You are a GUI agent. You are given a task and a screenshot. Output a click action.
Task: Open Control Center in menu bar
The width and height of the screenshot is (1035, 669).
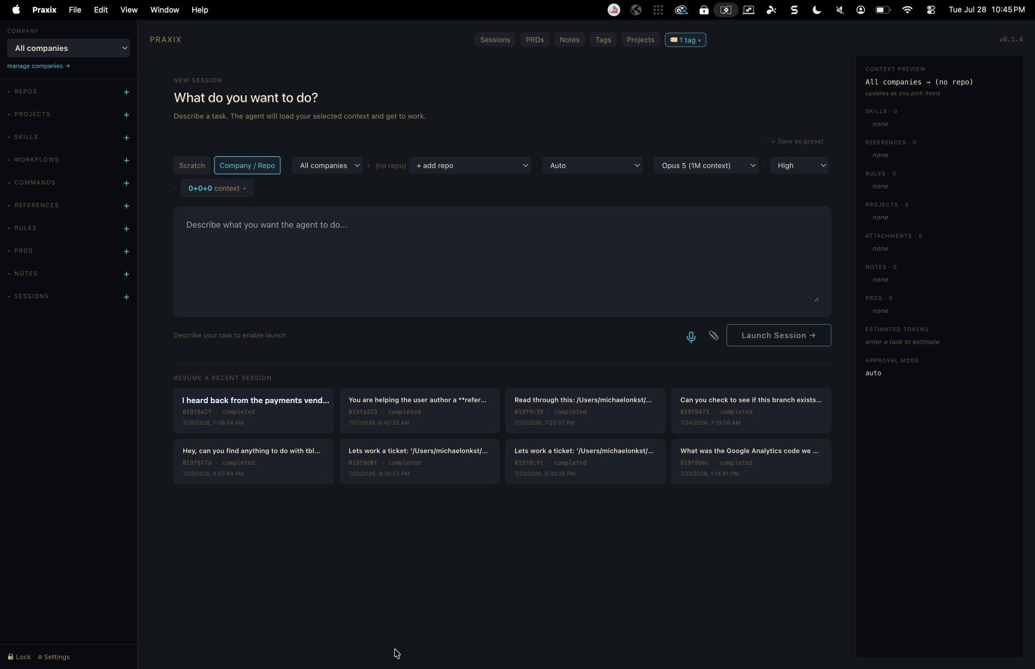coord(931,10)
